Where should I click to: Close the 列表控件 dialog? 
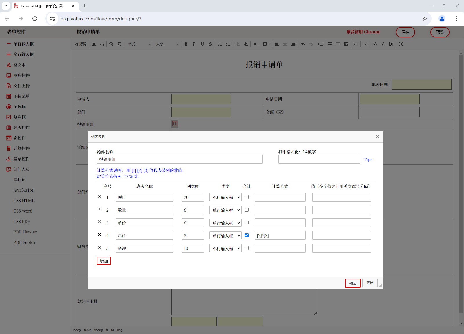[378, 137]
